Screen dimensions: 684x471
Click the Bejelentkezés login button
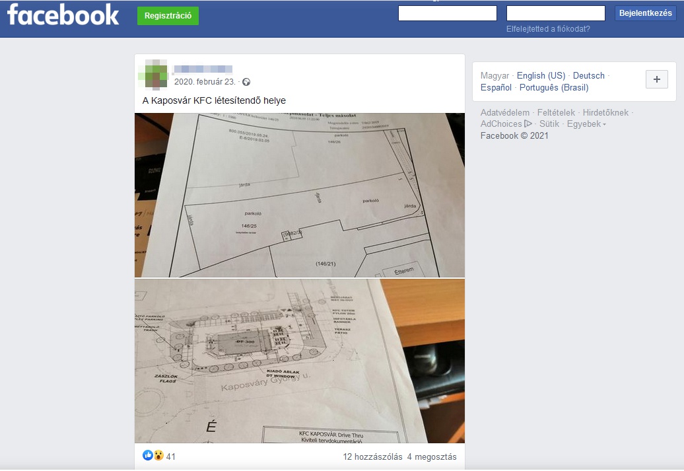(x=646, y=13)
